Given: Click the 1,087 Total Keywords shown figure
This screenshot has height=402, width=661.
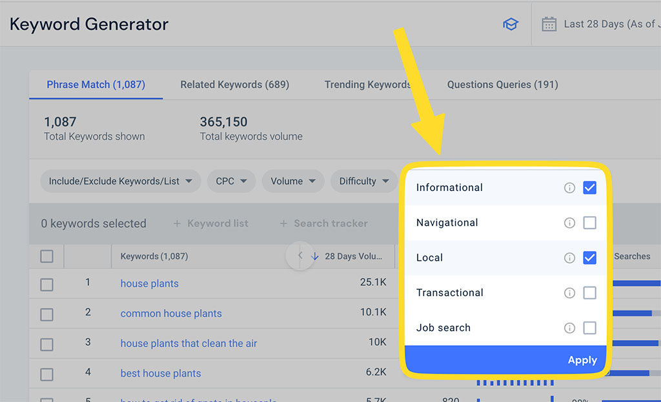Looking at the screenshot, I should (x=60, y=122).
